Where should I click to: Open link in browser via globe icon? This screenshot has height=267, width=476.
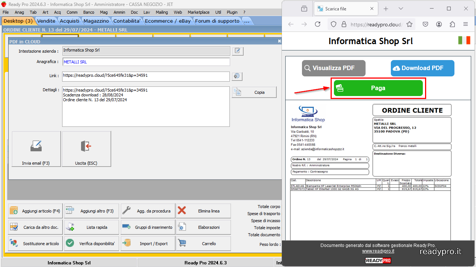(237, 76)
